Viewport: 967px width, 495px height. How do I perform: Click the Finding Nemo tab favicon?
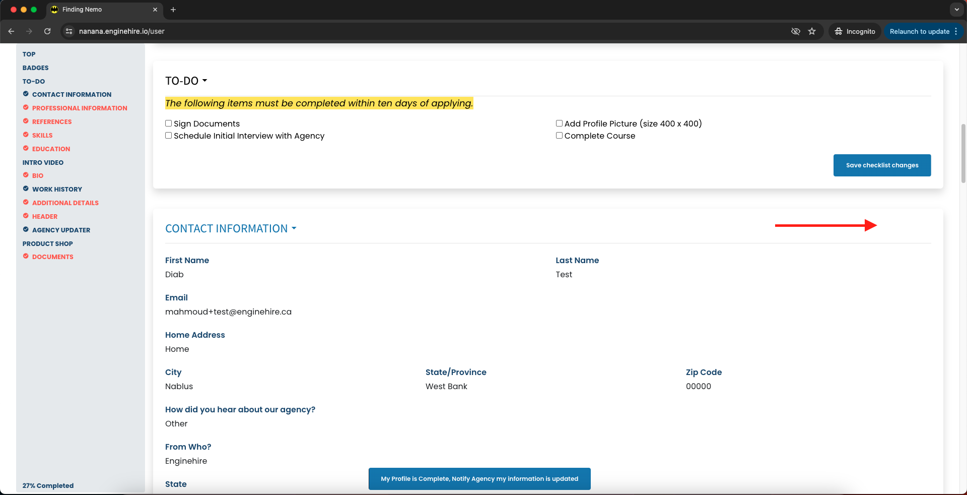pos(54,10)
